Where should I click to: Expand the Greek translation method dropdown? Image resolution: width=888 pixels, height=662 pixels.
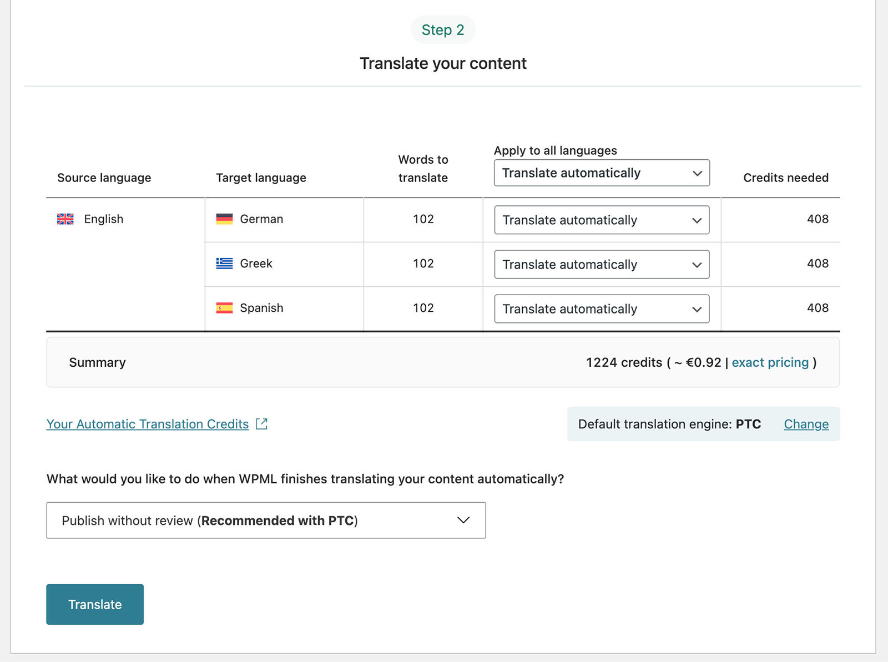(x=602, y=265)
